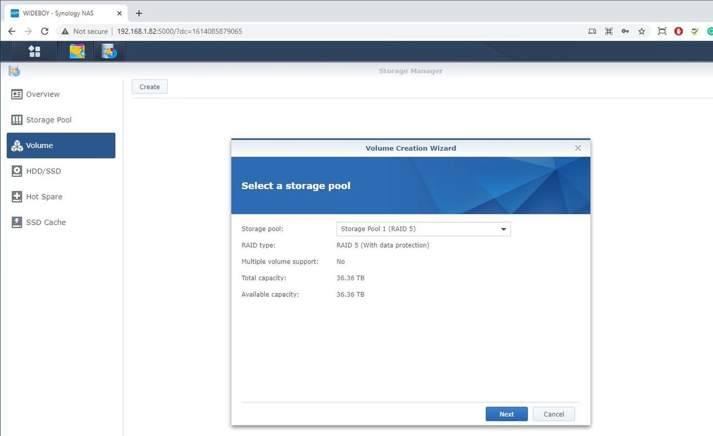Go to the Storage Pool section
The height and width of the screenshot is (436, 713).
point(61,120)
